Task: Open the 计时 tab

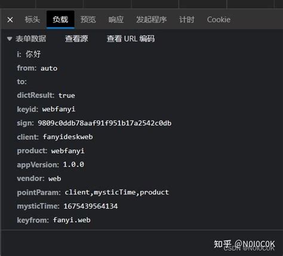Action: [187, 20]
